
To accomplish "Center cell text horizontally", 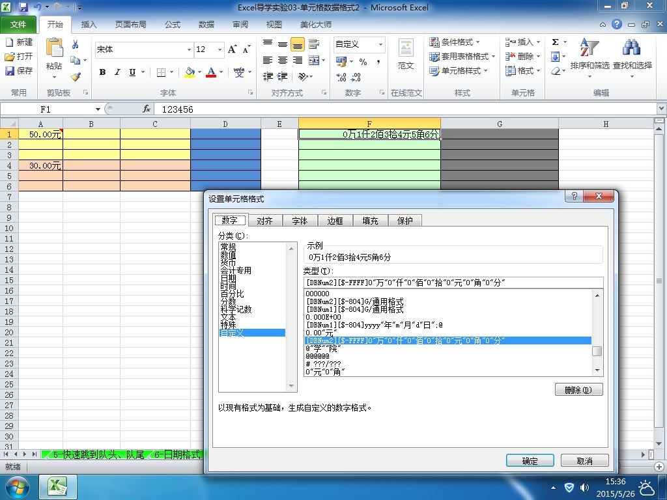I will point(283,61).
